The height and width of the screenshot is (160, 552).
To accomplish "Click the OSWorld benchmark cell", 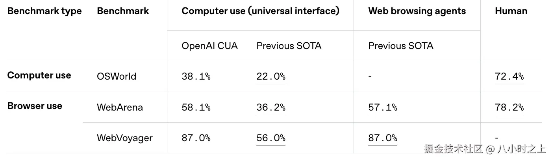I will pos(117,76).
